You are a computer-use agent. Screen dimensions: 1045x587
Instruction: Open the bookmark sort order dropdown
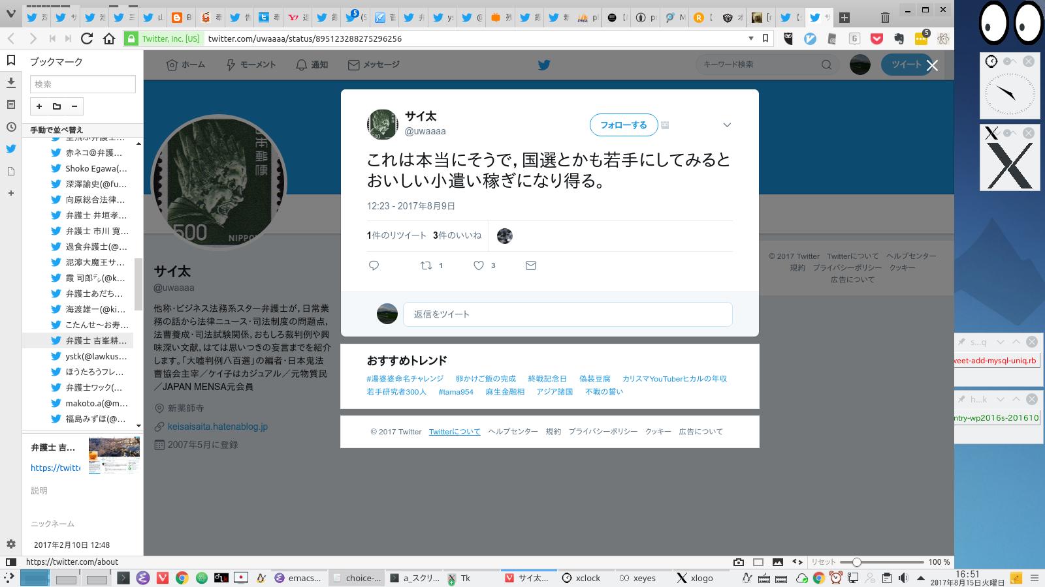tap(82, 130)
